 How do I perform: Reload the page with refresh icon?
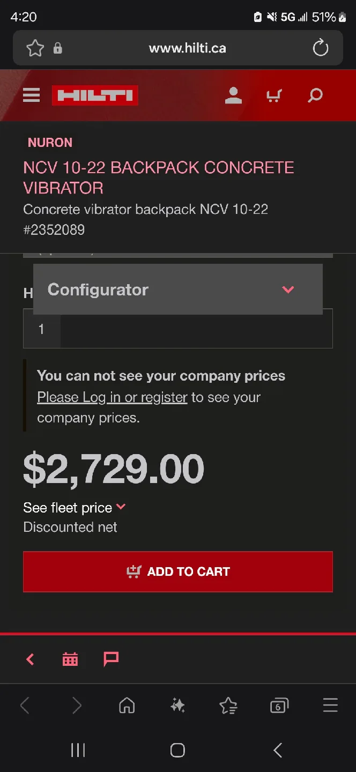(x=321, y=48)
